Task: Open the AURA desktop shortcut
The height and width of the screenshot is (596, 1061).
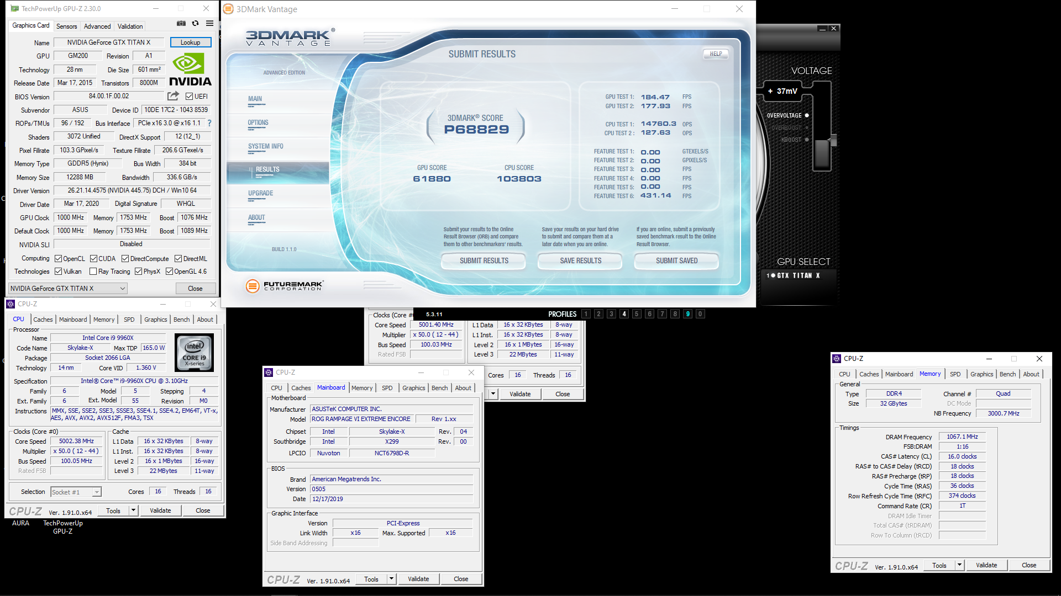Action: (x=20, y=523)
